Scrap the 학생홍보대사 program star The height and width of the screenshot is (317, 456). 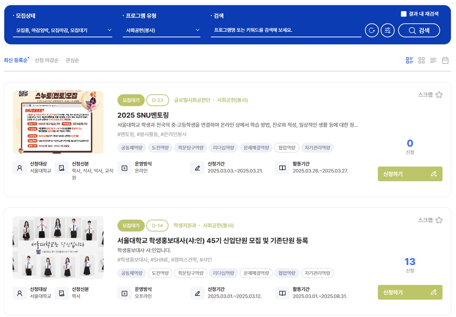pyautogui.click(x=439, y=219)
